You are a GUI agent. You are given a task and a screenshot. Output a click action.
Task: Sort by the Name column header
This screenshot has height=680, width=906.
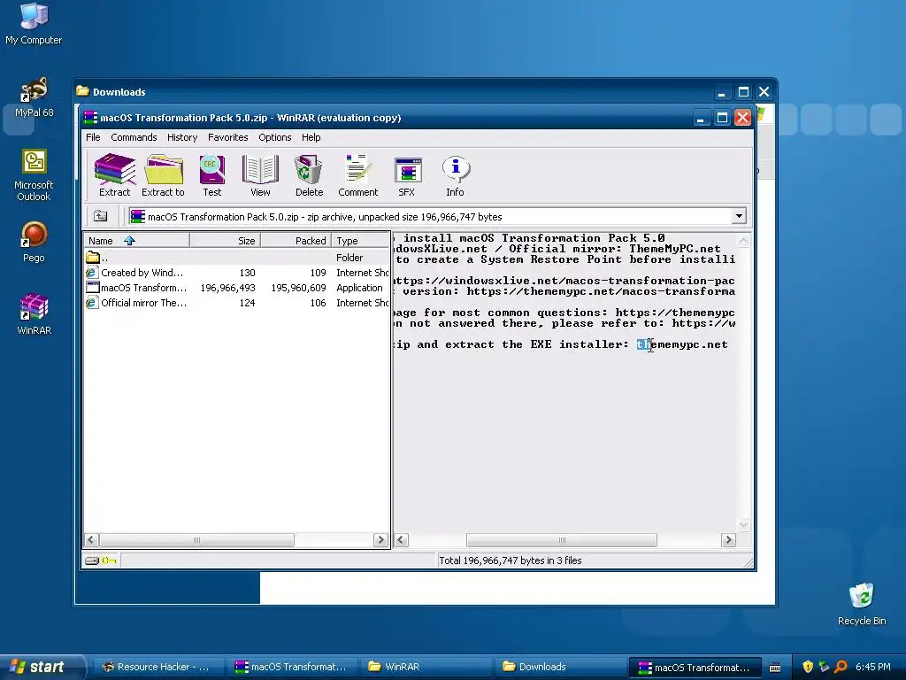[x=136, y=241]
